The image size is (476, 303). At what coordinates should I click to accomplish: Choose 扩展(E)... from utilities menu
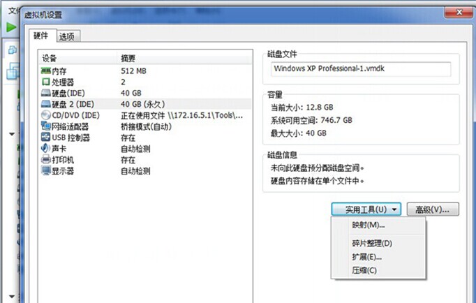point(366,257)
